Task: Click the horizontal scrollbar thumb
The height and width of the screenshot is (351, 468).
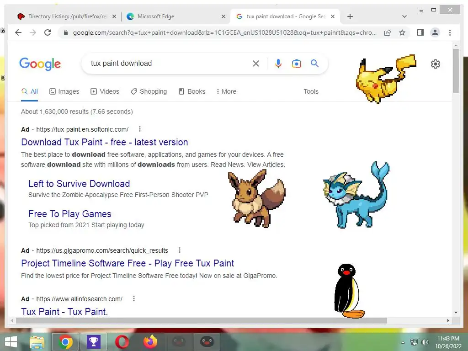Action: point(202,321)
